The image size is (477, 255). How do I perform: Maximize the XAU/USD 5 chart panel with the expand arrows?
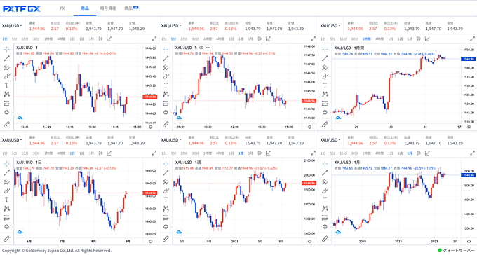click(314, 39)
